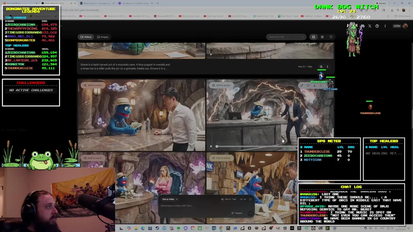The height and width of the screenshot is (232, 413).
Task: Open the Discord link icon in header
Action: 362,26
